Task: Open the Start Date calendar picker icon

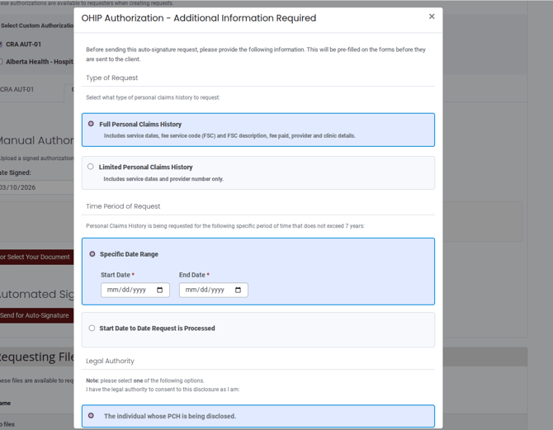Action: click(160, 290)
